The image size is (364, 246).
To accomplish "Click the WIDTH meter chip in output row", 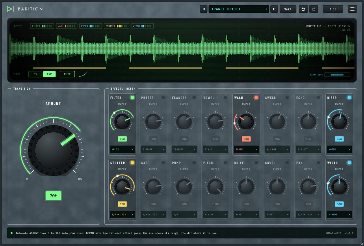I will 142,26.
